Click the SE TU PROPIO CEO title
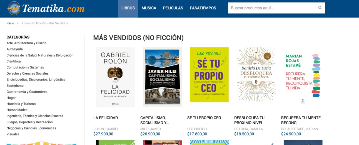The width and height of the screenshot is (359, 145). [x=204, y=118]
